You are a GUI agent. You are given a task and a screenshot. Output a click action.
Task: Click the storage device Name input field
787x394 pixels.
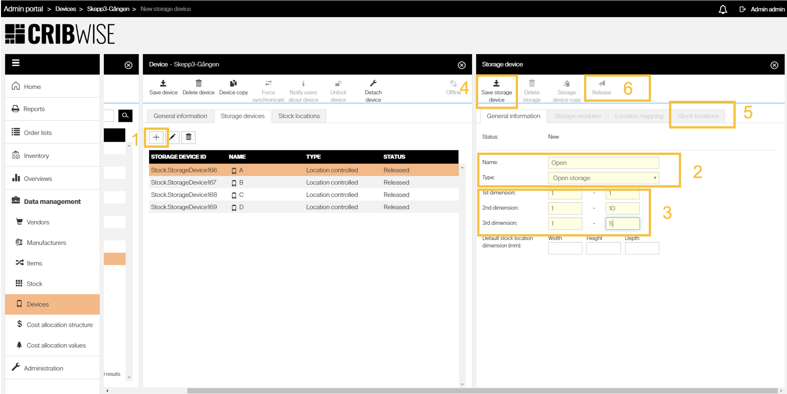(603, 163)
